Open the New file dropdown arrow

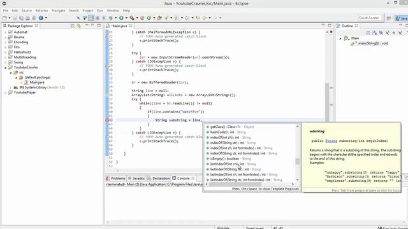(10, 18)
